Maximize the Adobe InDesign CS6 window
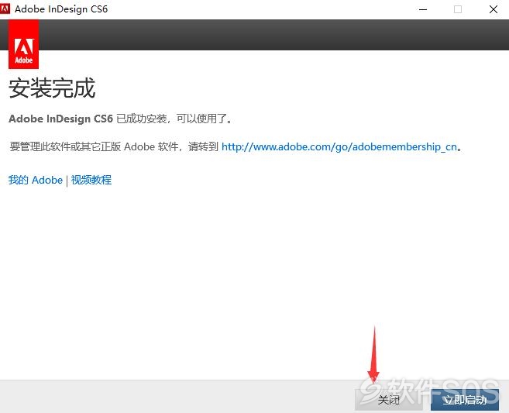 (x=458, y=9)
